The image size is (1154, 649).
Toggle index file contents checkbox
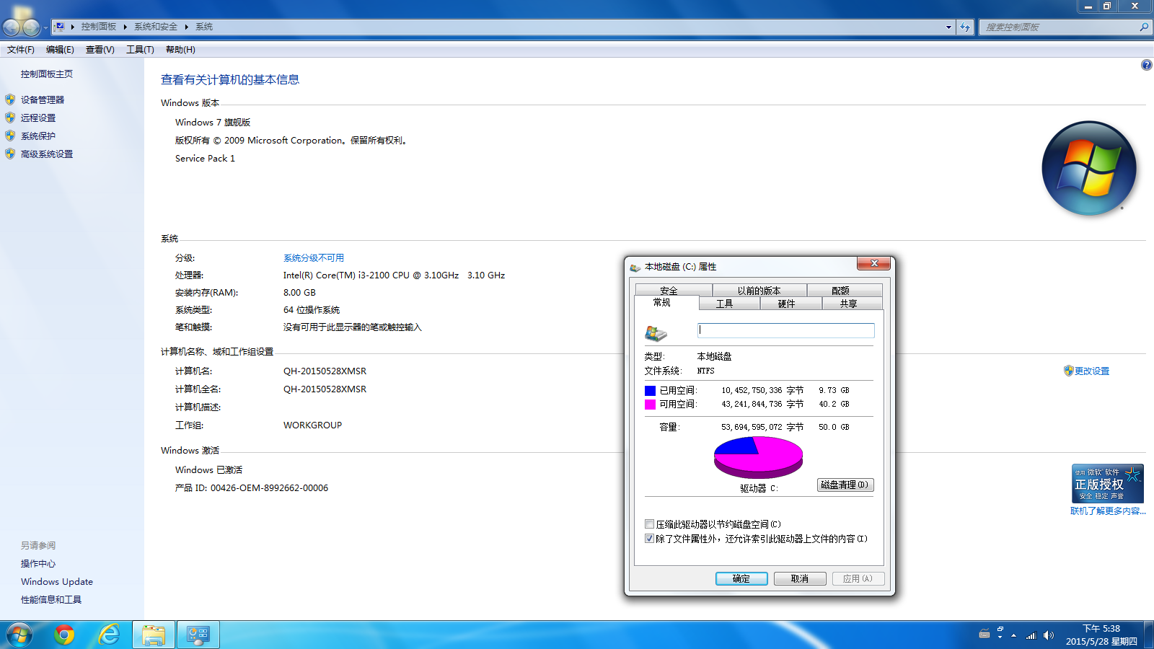[649, 539]
